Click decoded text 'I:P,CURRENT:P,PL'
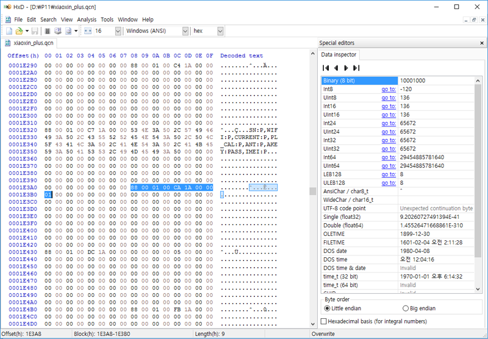 (249, 137)
